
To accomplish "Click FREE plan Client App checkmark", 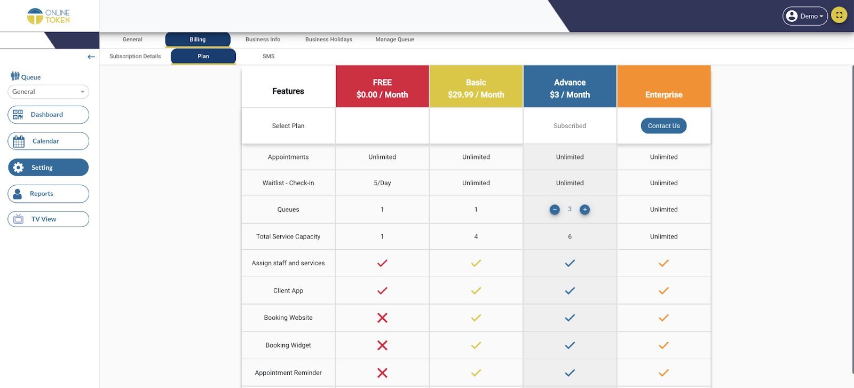I will pyautogui.click(x=382, y=291).
